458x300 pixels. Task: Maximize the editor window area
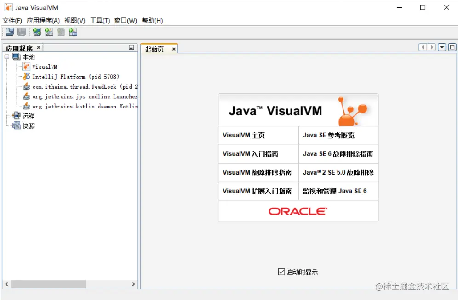452,47
